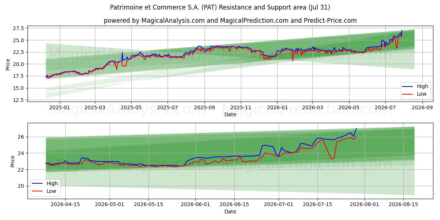Click the chart title mentioning Patrimoine et Commerce
Viewport: 440px width, 220px height.
(x=220, y=7)
